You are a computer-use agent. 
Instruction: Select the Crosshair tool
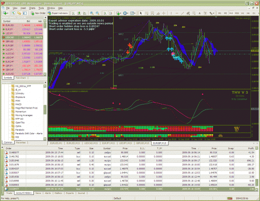(x=164, y=13)
